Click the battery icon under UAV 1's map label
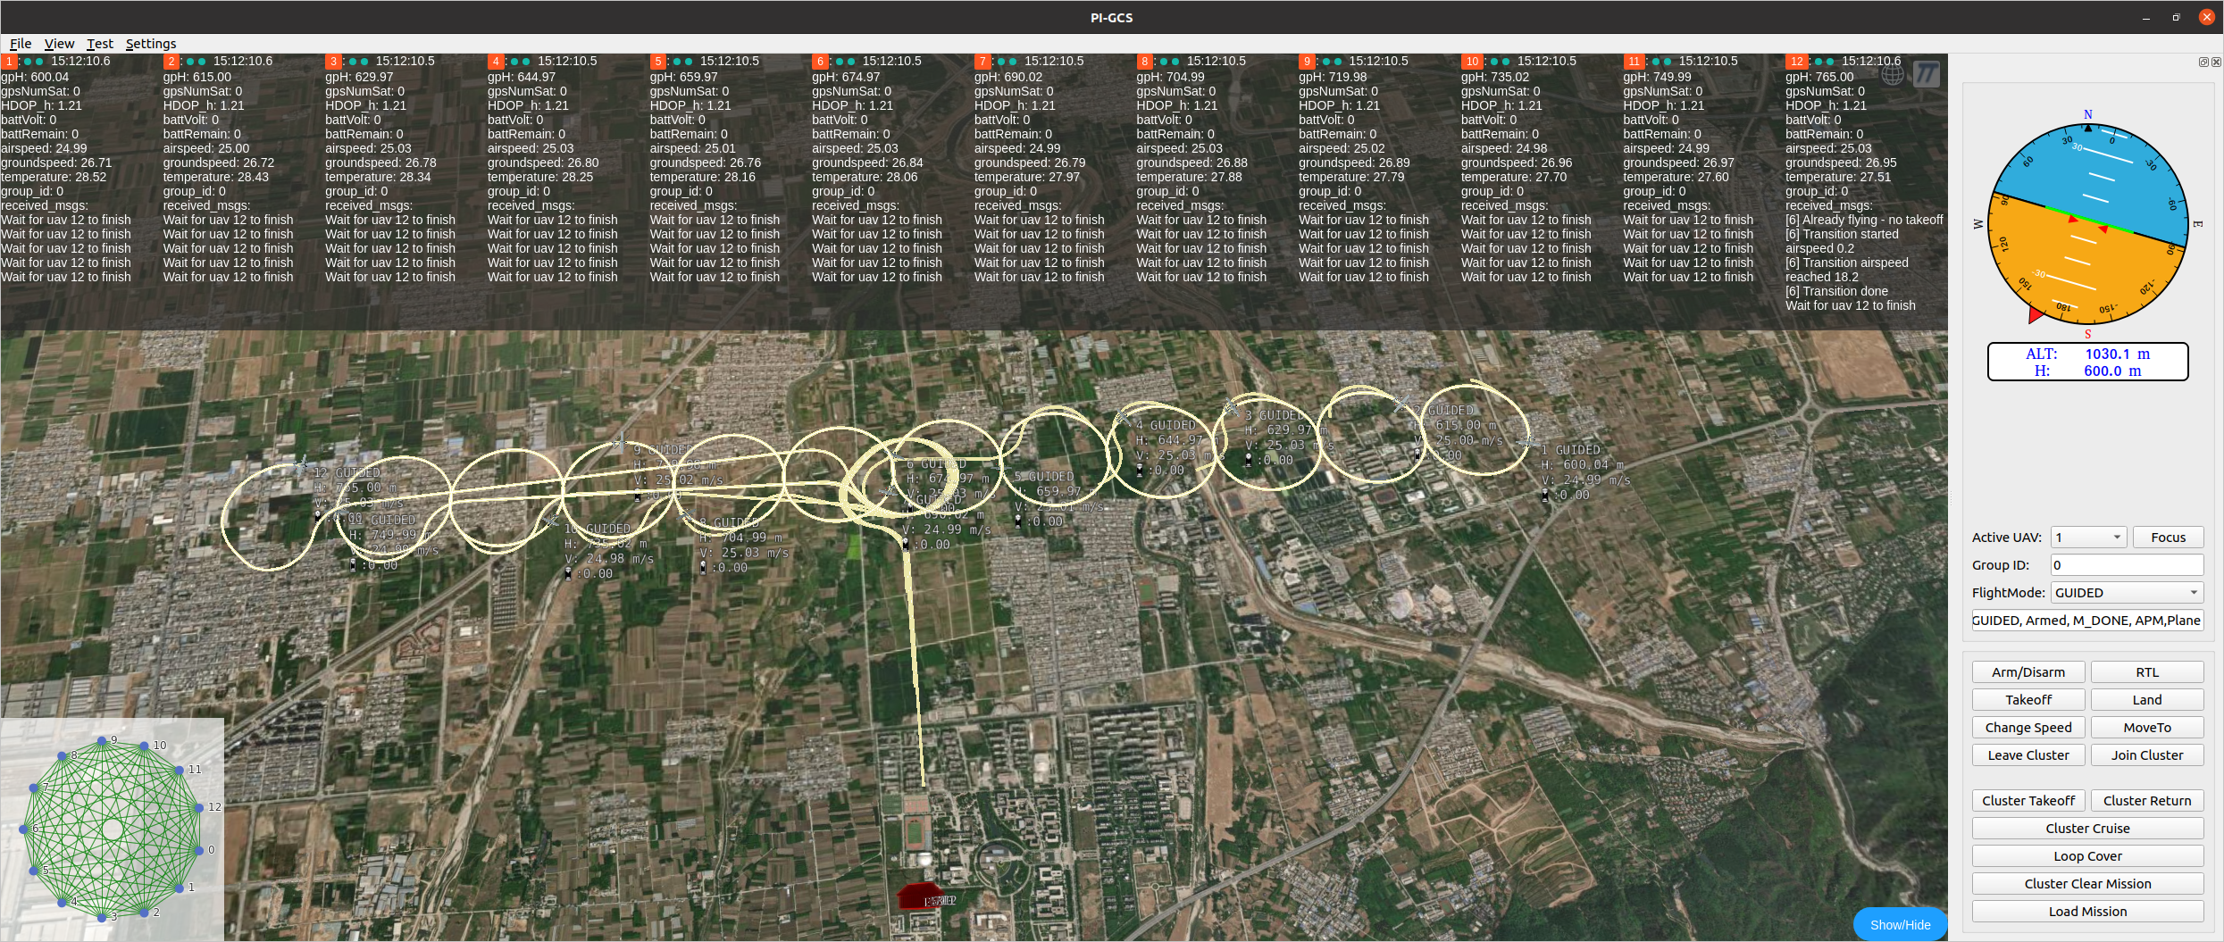This screenshot has width=2224, height=942. pos(1544,495)
